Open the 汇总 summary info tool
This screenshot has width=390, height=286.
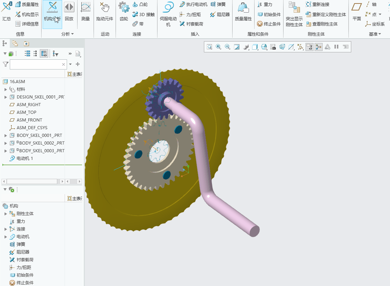(7, 12)
